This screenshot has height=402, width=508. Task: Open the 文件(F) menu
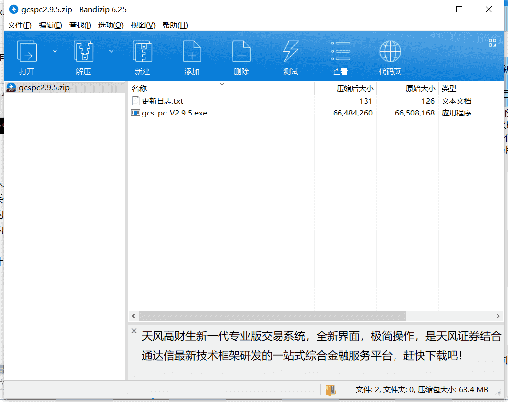point(20,25)
